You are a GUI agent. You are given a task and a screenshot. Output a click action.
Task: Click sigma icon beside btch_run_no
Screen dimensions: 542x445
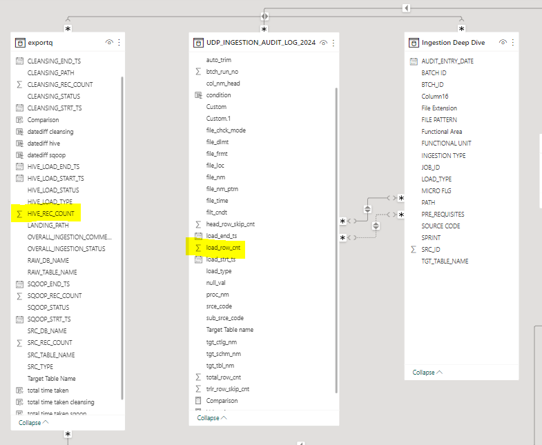click(x=198, y=72)
